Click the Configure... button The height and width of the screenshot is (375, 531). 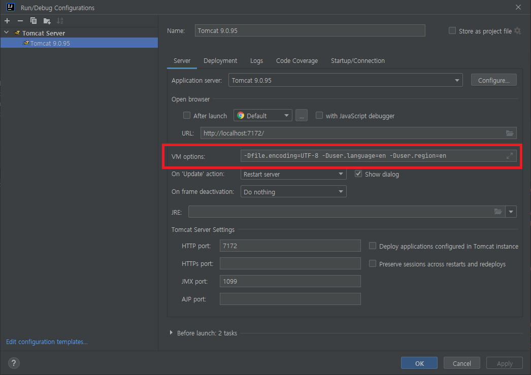coord(494,80)
